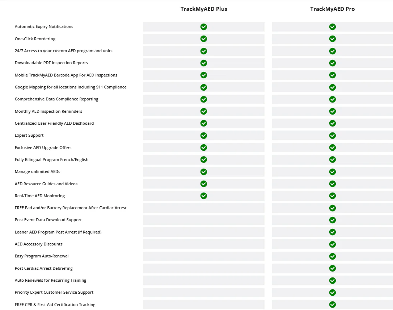Click Plus checkmark for Manage unlimited AEDs

click(203, 171)
